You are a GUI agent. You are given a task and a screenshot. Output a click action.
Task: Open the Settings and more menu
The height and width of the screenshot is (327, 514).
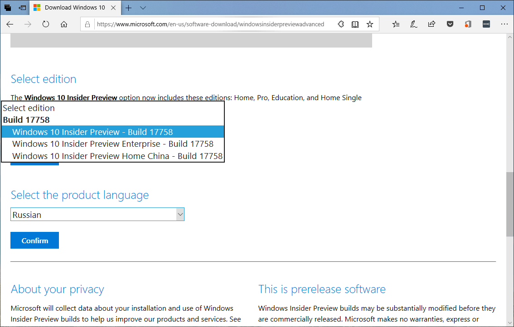[504, 24]
